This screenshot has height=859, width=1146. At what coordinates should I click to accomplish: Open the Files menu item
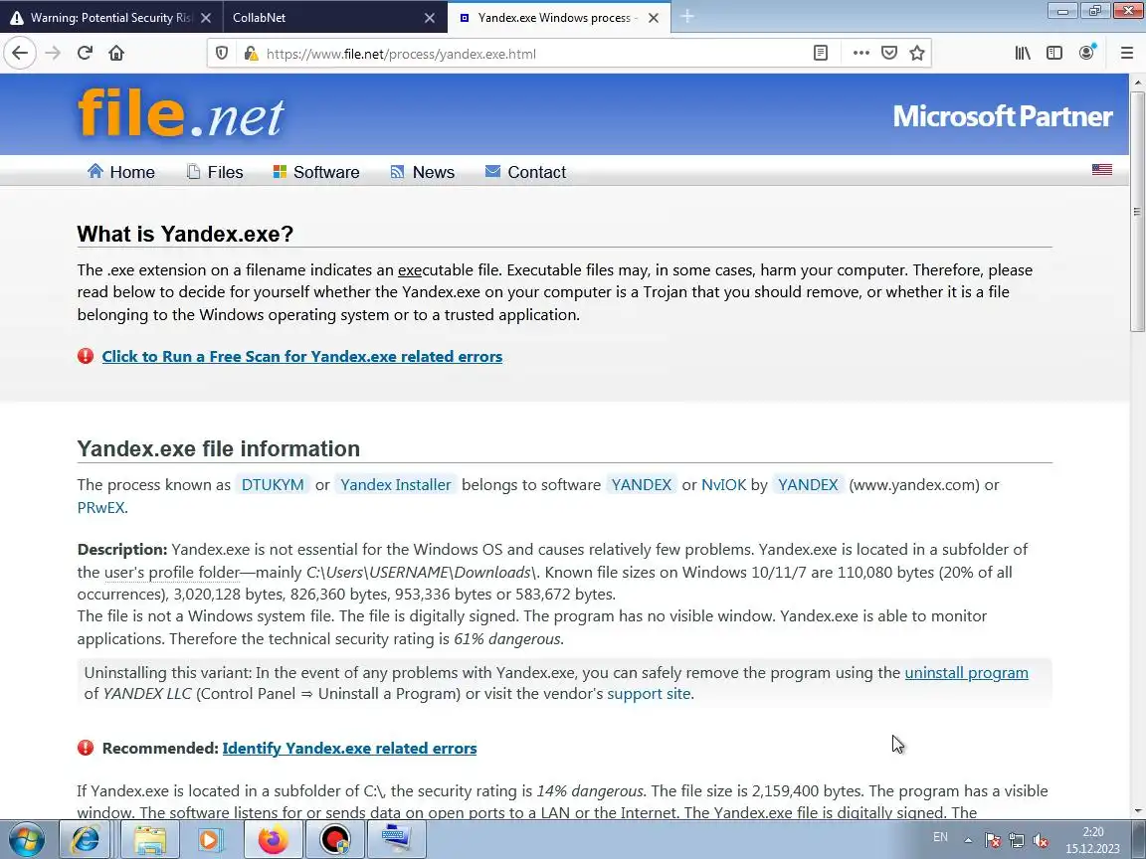coord(214,172)
